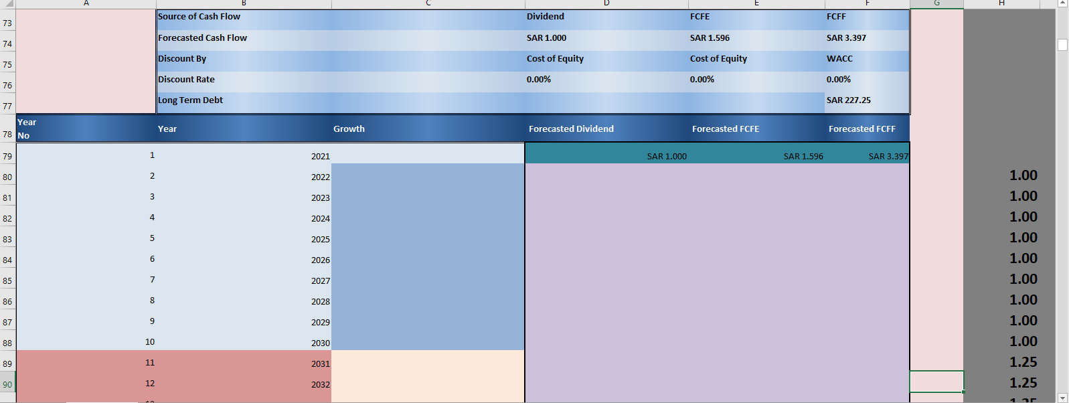Select column G header
Screen dimensions: 1069x403
pyautogui.click(x=936, y=4)
